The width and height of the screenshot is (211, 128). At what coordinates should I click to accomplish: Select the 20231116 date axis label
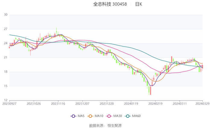pyautogui.click(x=58, y=103)
